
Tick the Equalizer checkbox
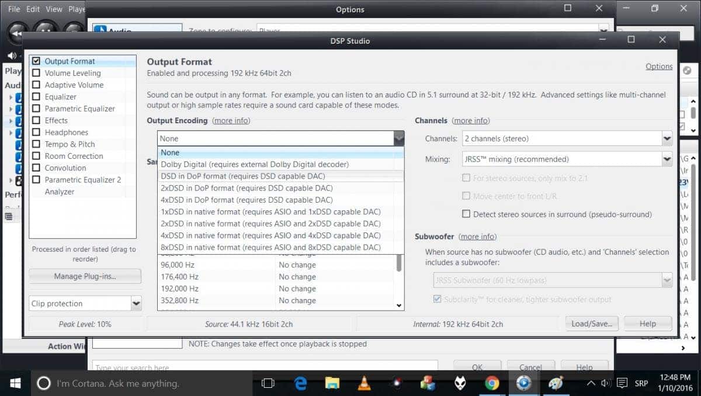pos(36,96)
